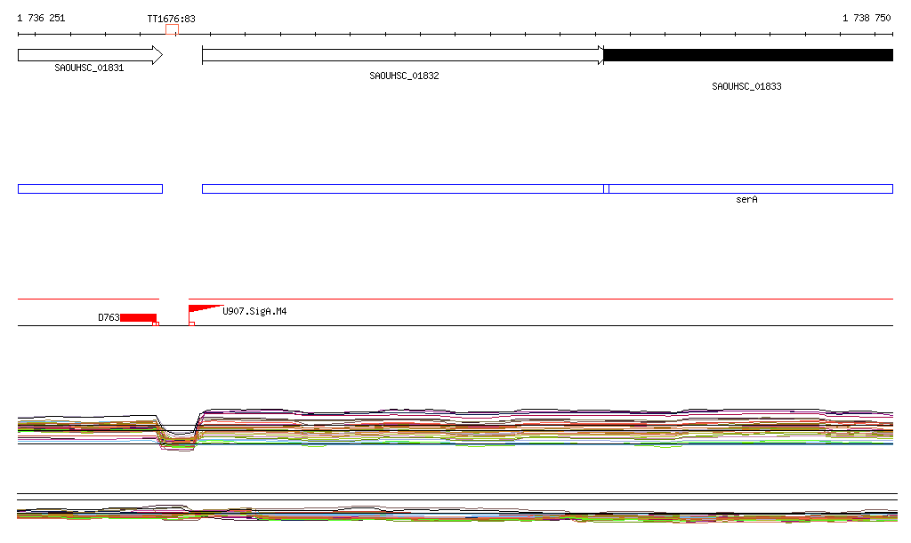Select the blue box under the SAOUHSC_01831 arrow
Image resolution: width=911 pixels, height=543 pixels.
pyautogui.click(x=90, y=188)
